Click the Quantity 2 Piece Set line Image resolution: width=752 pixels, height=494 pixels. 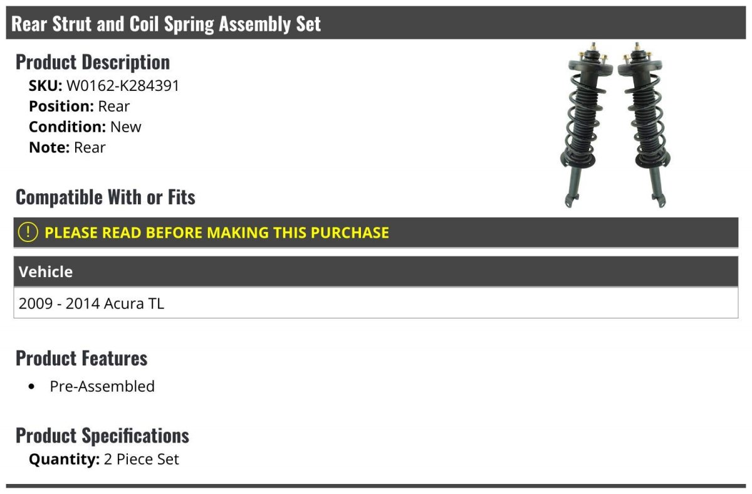tap(104, 460)
